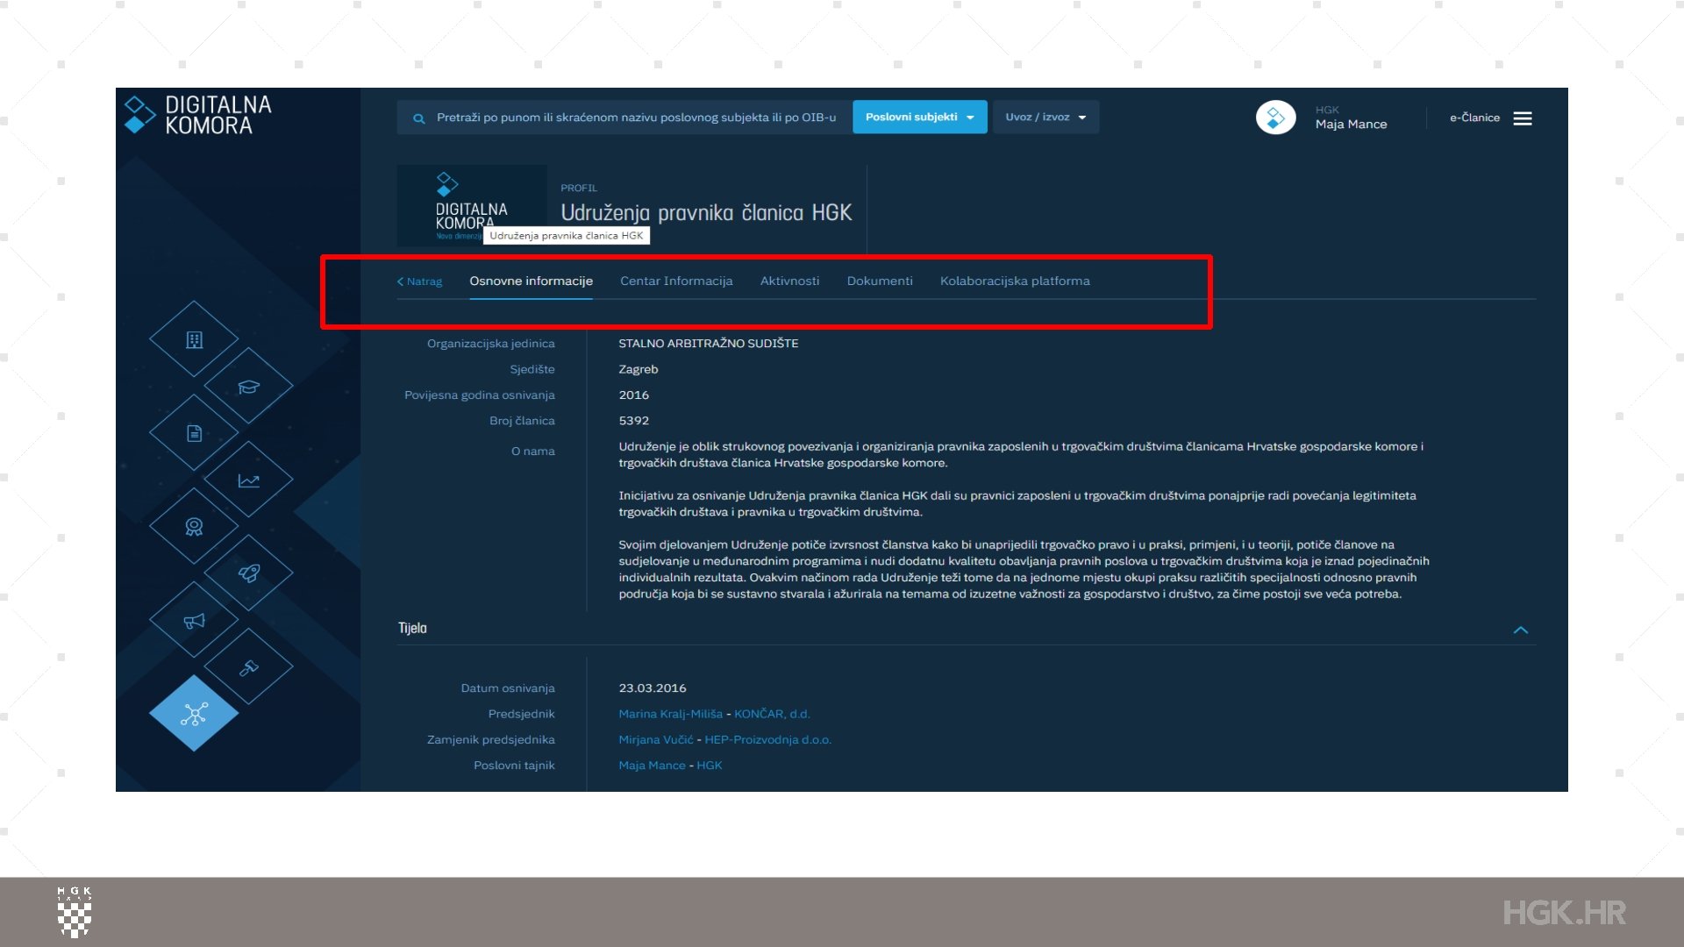Image resolution: width=1684 pixels, height=947 pixels.
Task: Click the 5392 member count
Action: pos(633,421)
